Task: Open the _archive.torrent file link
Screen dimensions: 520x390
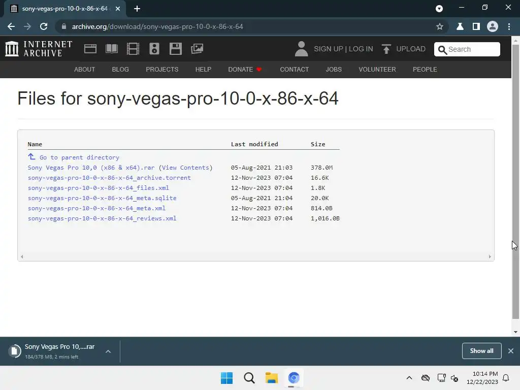Action: coord(109,178)
